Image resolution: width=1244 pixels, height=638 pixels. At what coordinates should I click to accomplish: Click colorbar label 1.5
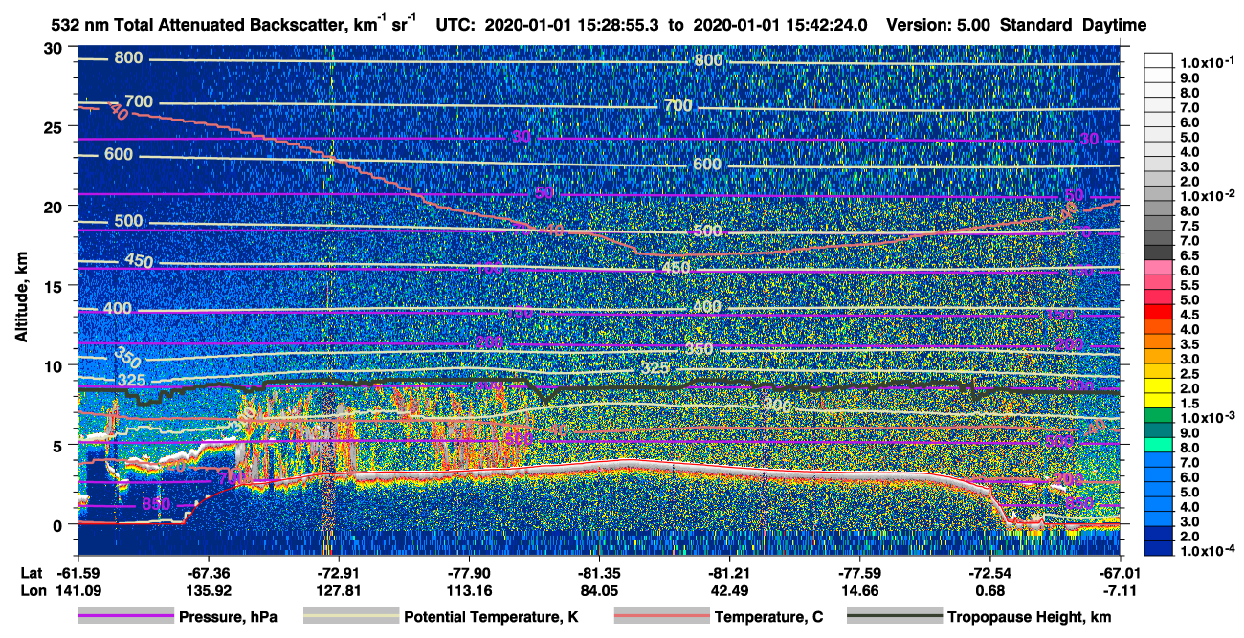pos(1188,404)
